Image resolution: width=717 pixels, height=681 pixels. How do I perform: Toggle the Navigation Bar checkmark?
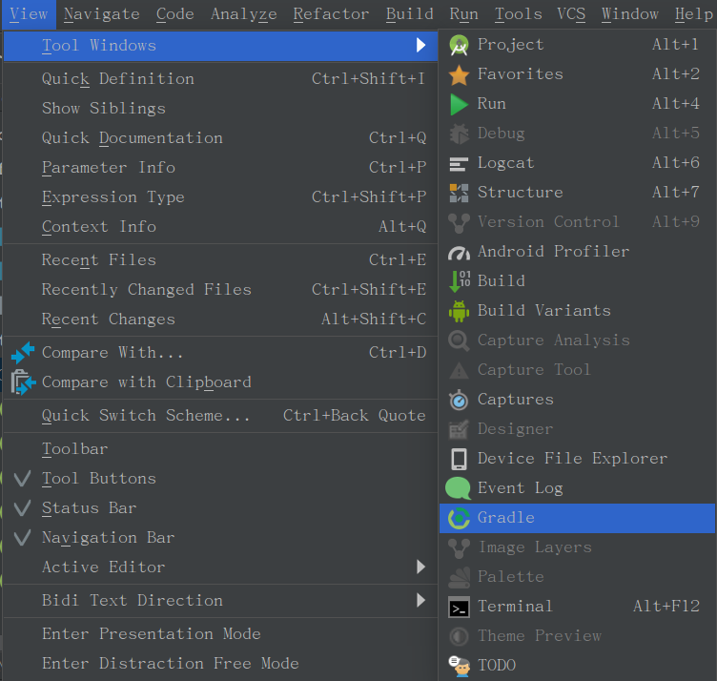[x=23, y=538]
